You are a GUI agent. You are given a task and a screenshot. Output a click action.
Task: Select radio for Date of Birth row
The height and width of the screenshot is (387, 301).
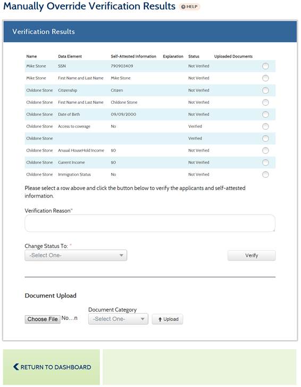click(265, 114)
